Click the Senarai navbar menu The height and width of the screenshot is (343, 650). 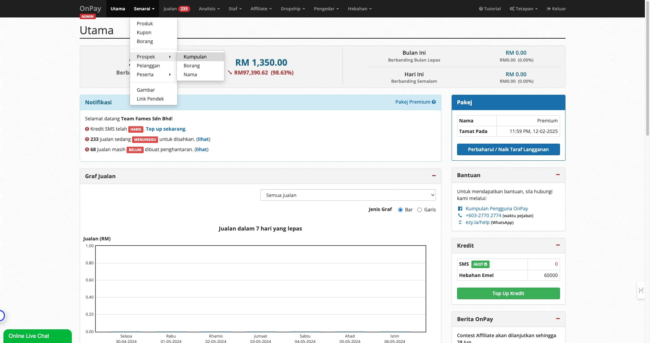(144, 9)
